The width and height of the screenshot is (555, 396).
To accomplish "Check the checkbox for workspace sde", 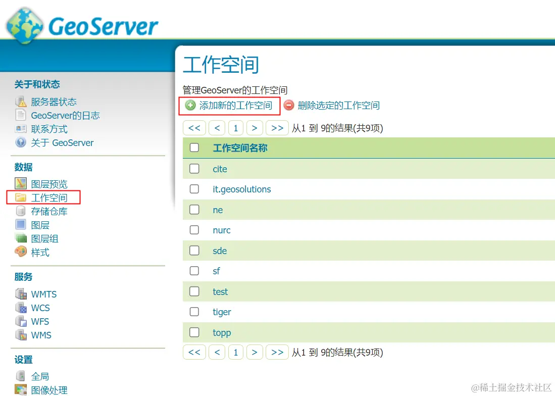I will pyautogui.click(x=194, y=251).
